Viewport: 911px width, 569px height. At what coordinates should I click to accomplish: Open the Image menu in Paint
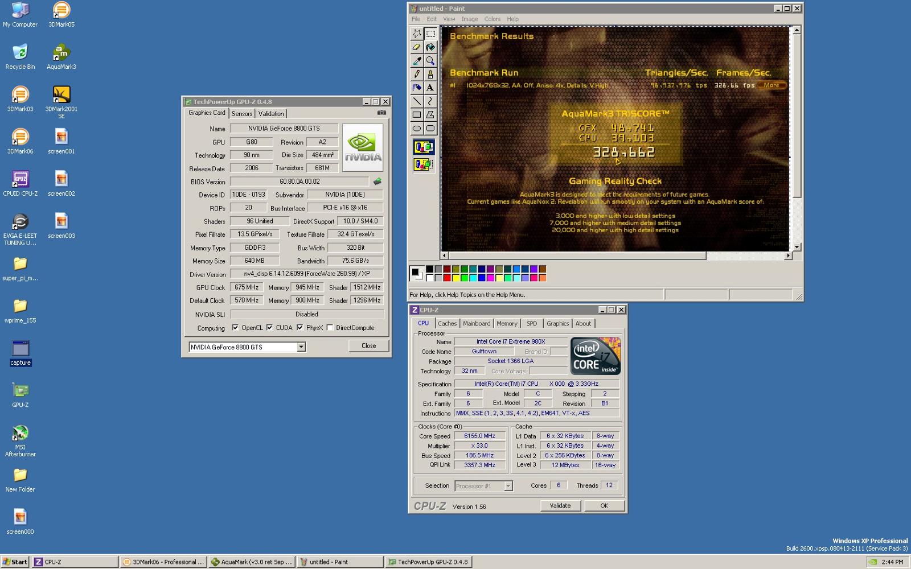(x=470, y=19)
